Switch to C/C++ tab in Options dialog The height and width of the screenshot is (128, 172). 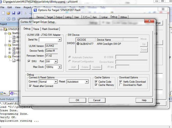[x=86, y=17]
